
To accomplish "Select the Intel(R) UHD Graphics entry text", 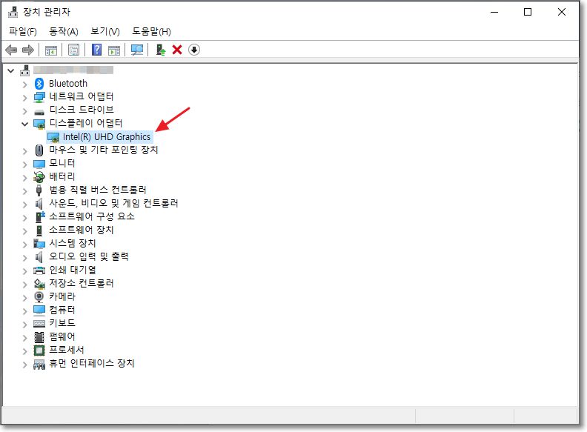I will click(107, 137).
